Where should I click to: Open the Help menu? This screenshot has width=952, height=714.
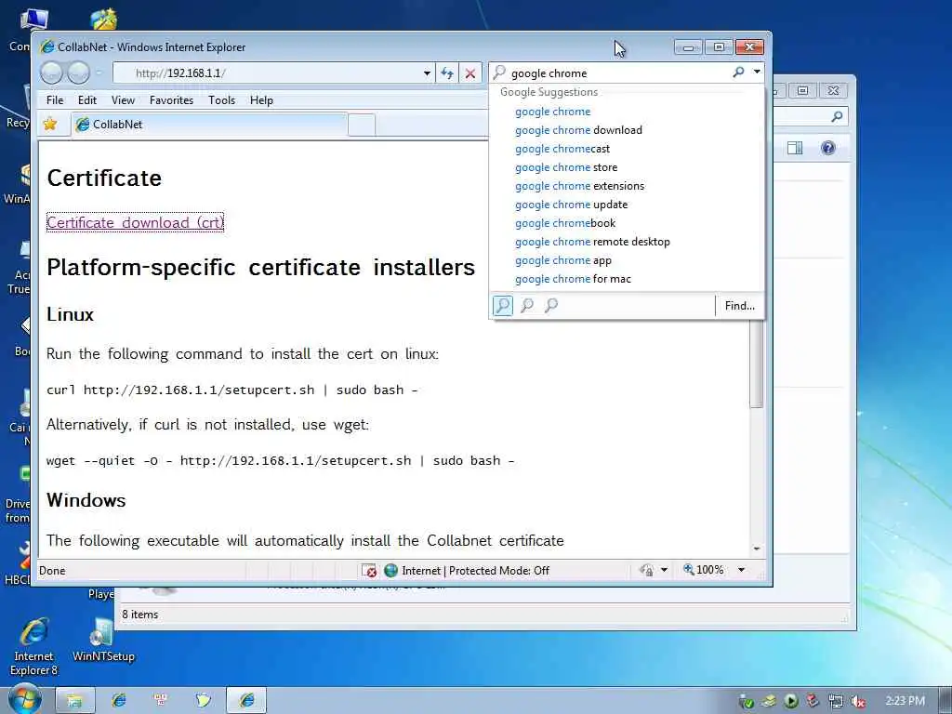click(x=261, y=100)
